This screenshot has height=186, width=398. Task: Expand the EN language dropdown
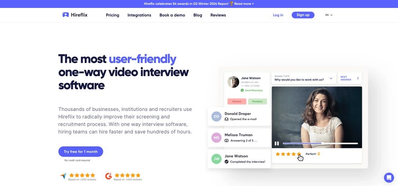coord(329,15)
